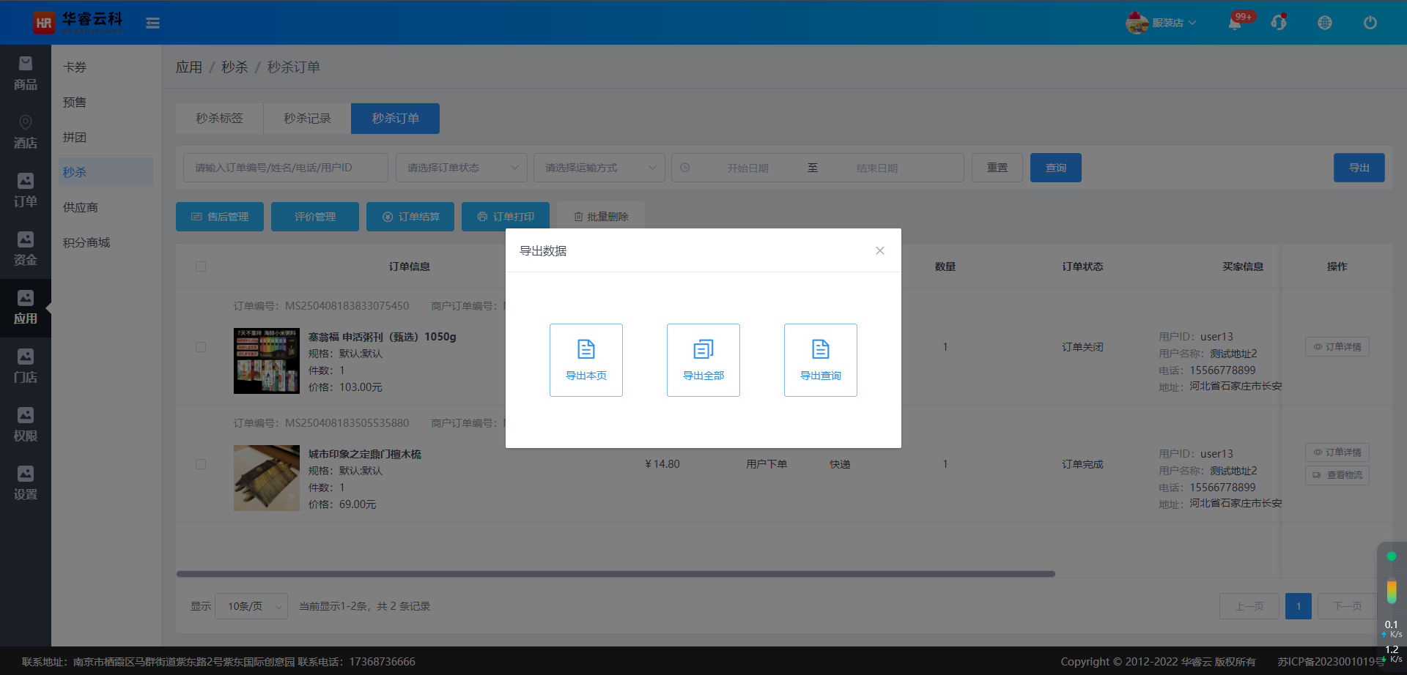Select 拼团 in the side menu
1407x675 pixels.
click(75, 137)
